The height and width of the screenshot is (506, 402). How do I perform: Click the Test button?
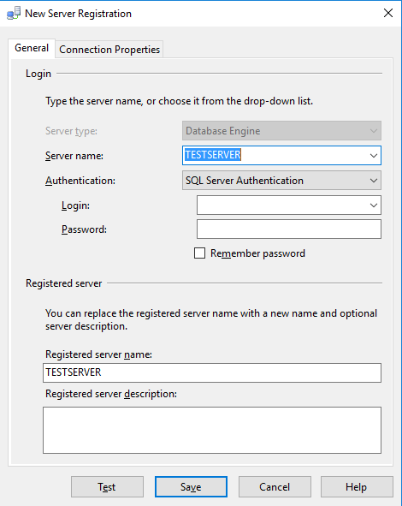point(107,486)
